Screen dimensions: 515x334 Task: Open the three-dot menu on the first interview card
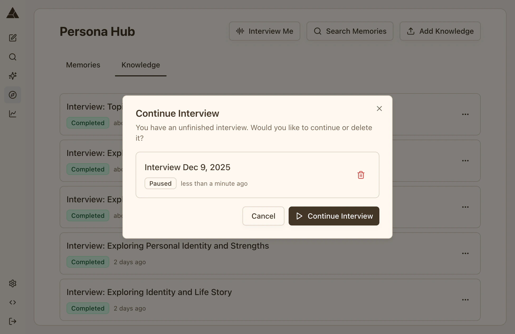(x=465, y=114)
